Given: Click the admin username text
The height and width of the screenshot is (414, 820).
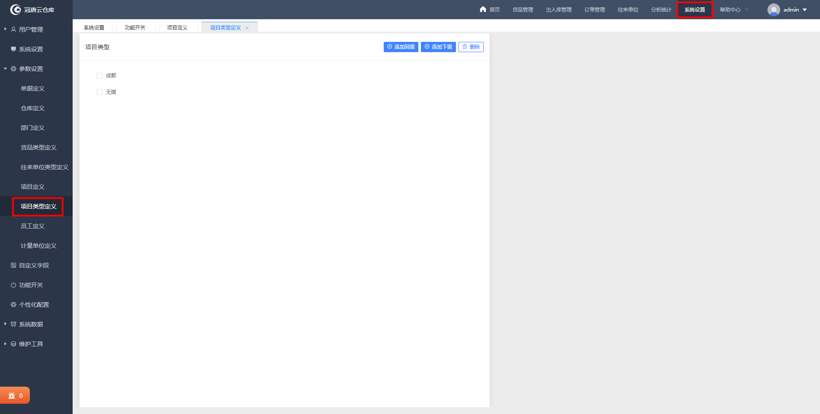Looking at the screenshot, I should [791, 9].
